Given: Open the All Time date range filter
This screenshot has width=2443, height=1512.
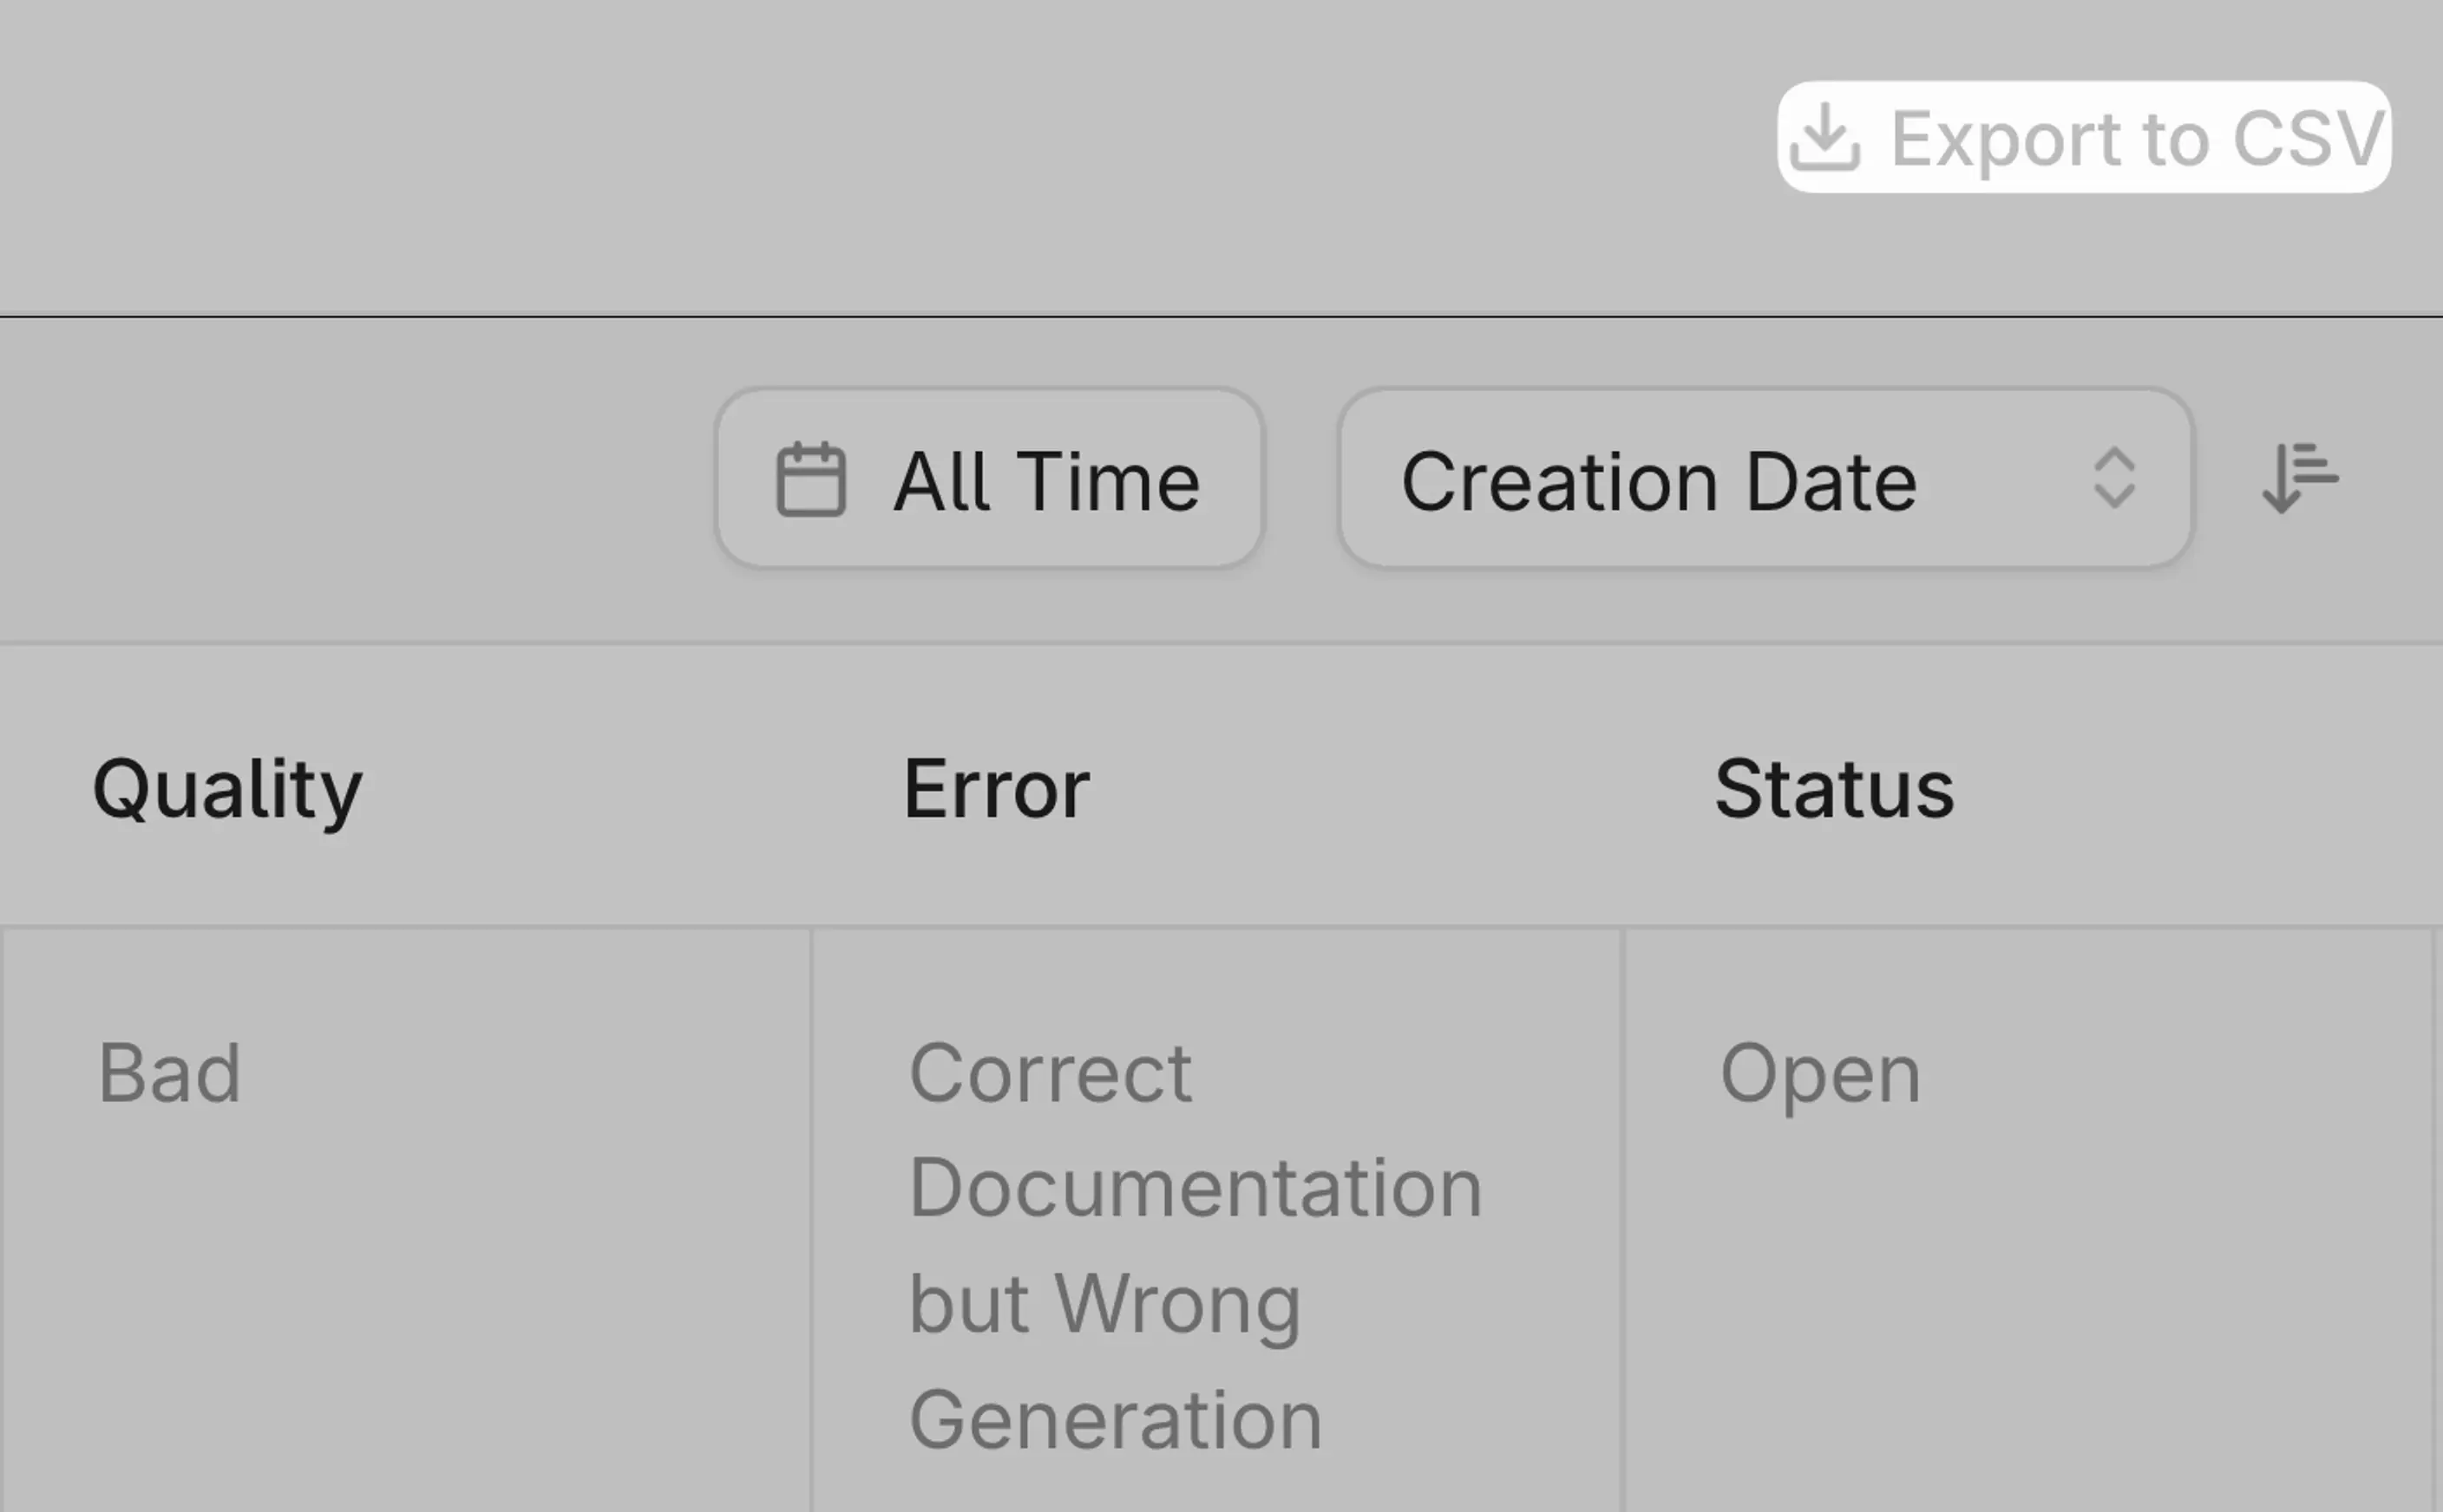Looking at the screenshot, I should (989, 479).
